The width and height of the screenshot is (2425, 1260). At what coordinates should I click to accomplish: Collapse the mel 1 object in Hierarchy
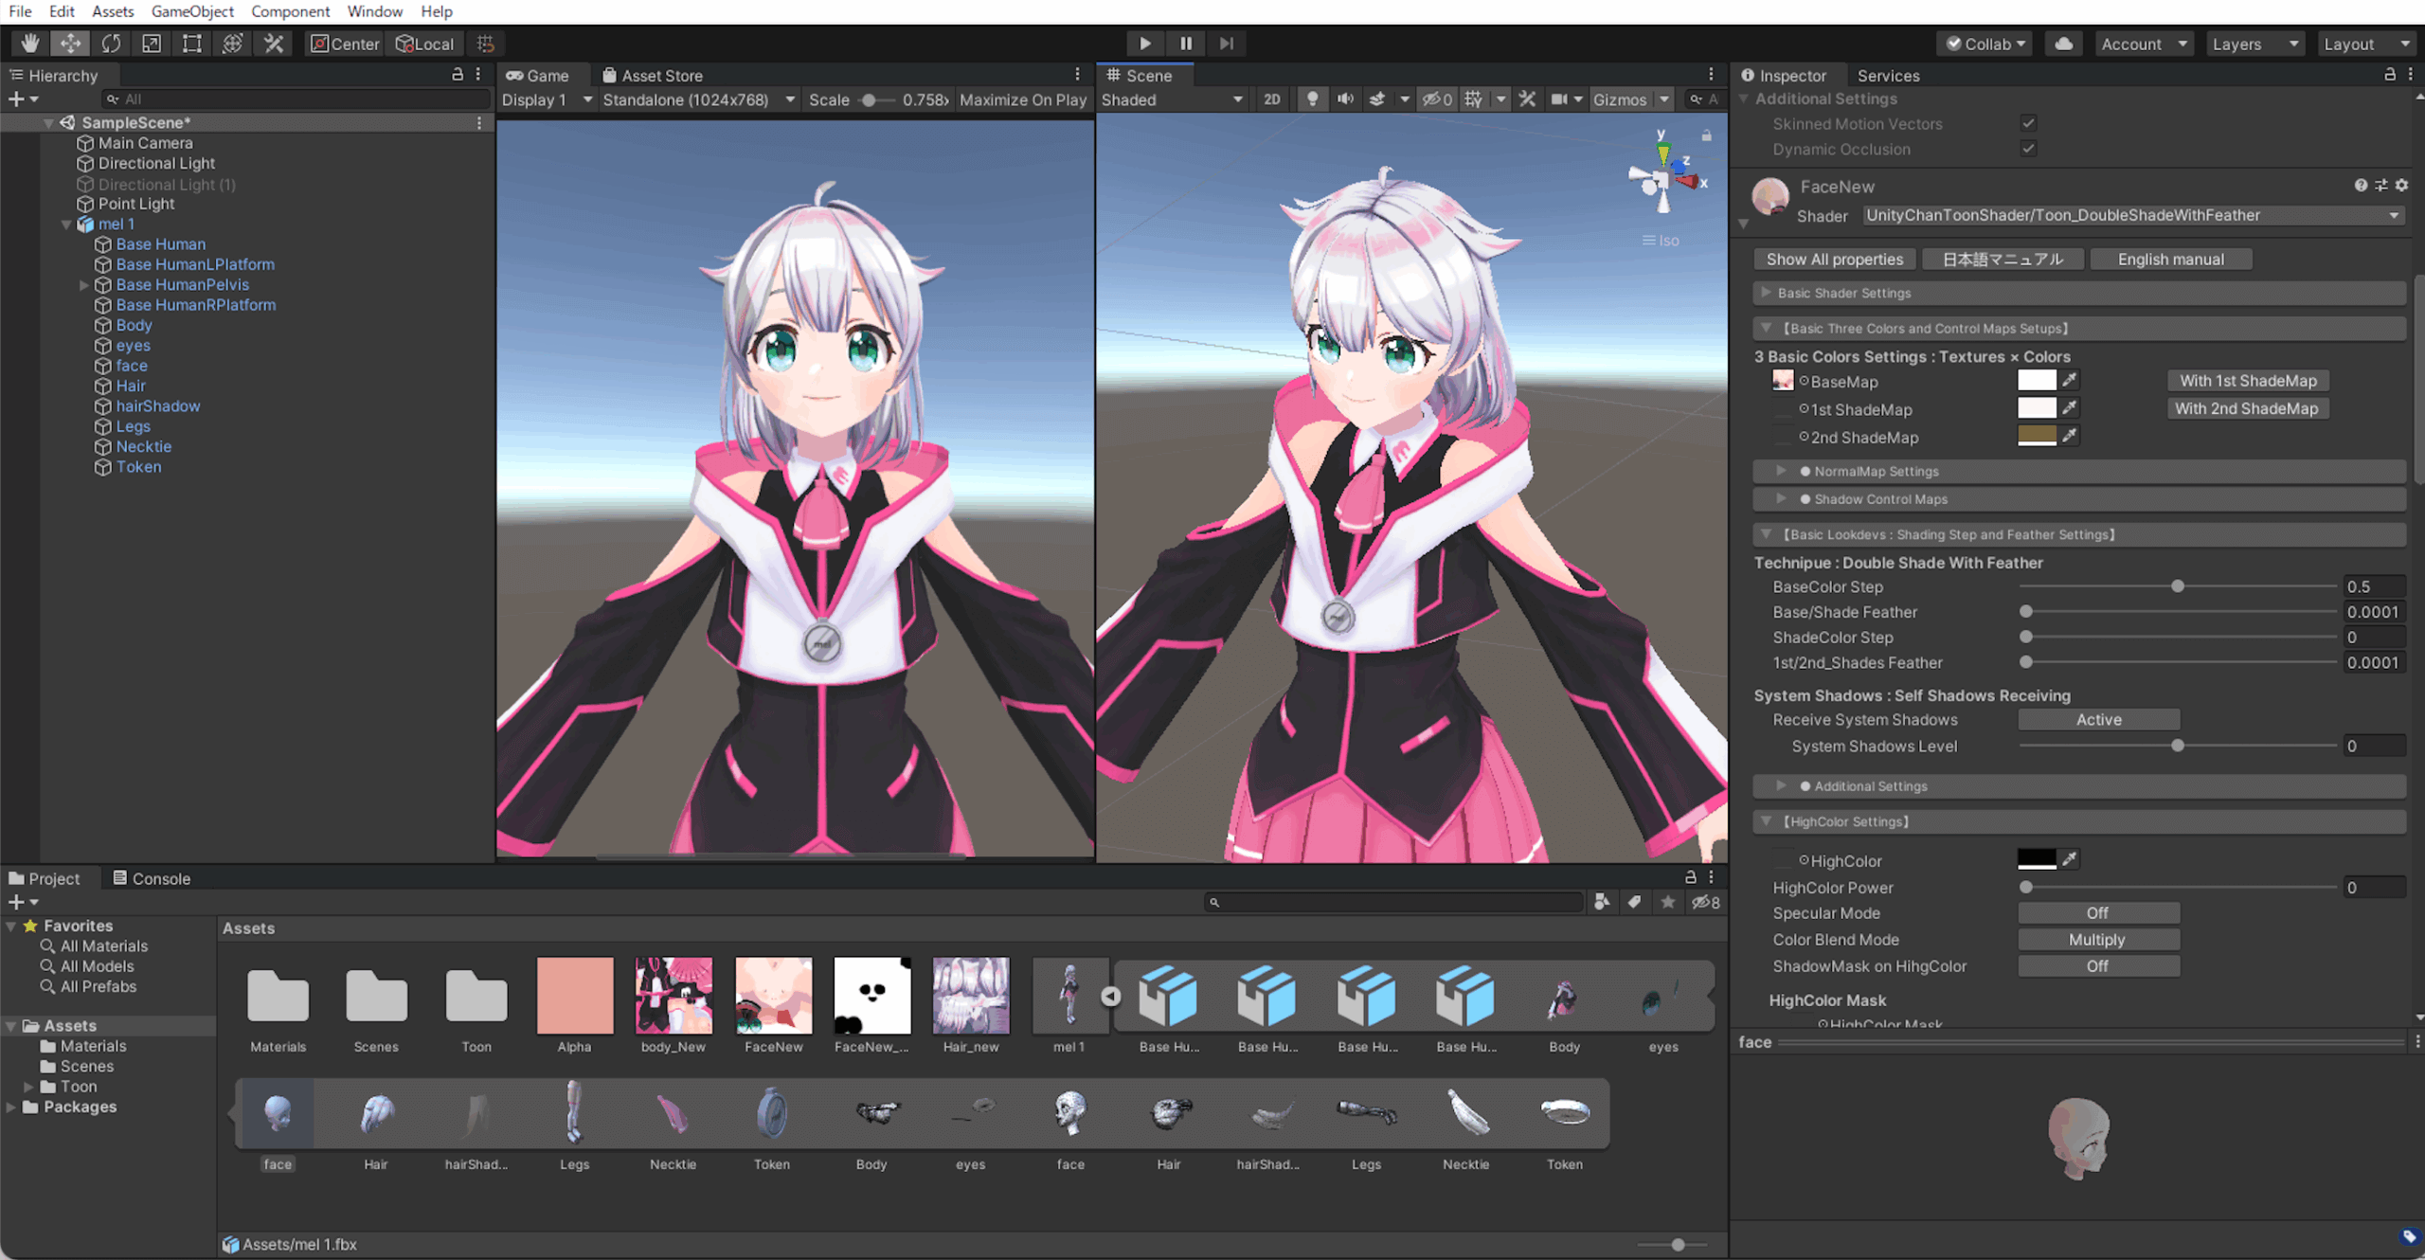(x=66, y=224)
